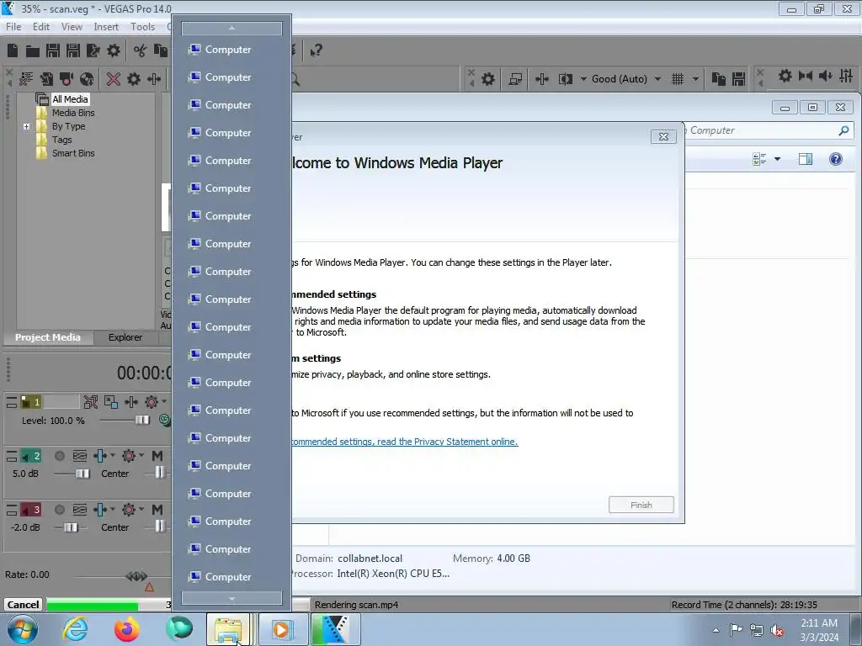
Task: Click track 2 volume slider at 5.0 dB
Action: 82,474
